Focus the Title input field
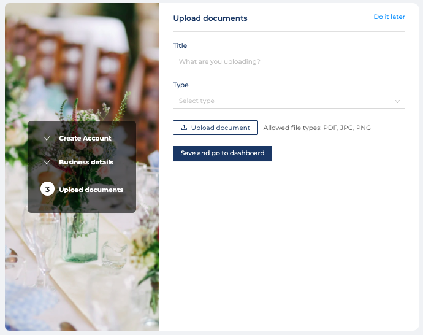 click(288, 62)
